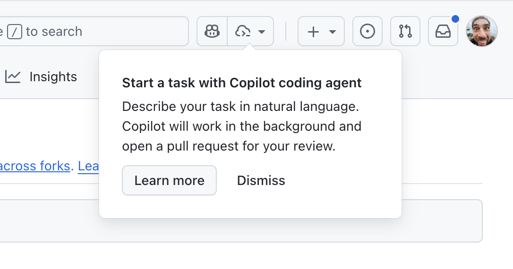Open the notifications inbox icon
Viewport: 513px width, 269px height.
(x=443, y=32)
